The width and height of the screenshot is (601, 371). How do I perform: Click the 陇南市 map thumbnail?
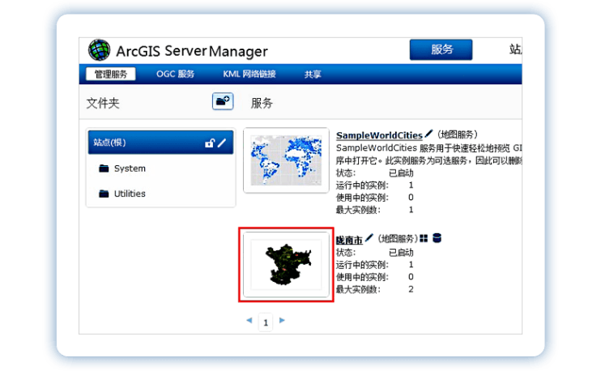pyautogui.click(x=286, y=264)
